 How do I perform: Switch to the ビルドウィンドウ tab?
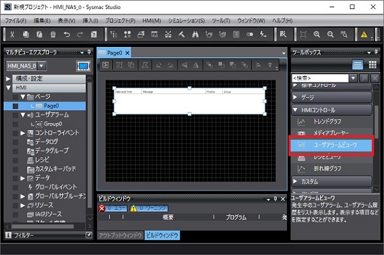[x=162, y=235]
